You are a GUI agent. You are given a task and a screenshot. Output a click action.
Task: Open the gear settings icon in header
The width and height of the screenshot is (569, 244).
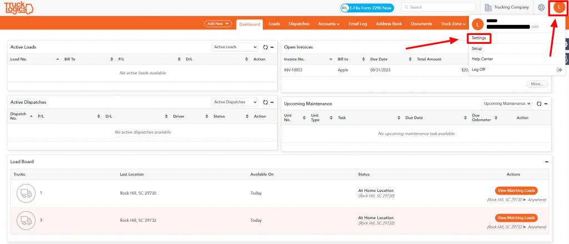pos(541,7)
